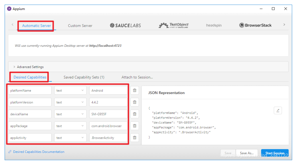Close the Appium window
Screen dimensions: 293x161
coord(285,9)
